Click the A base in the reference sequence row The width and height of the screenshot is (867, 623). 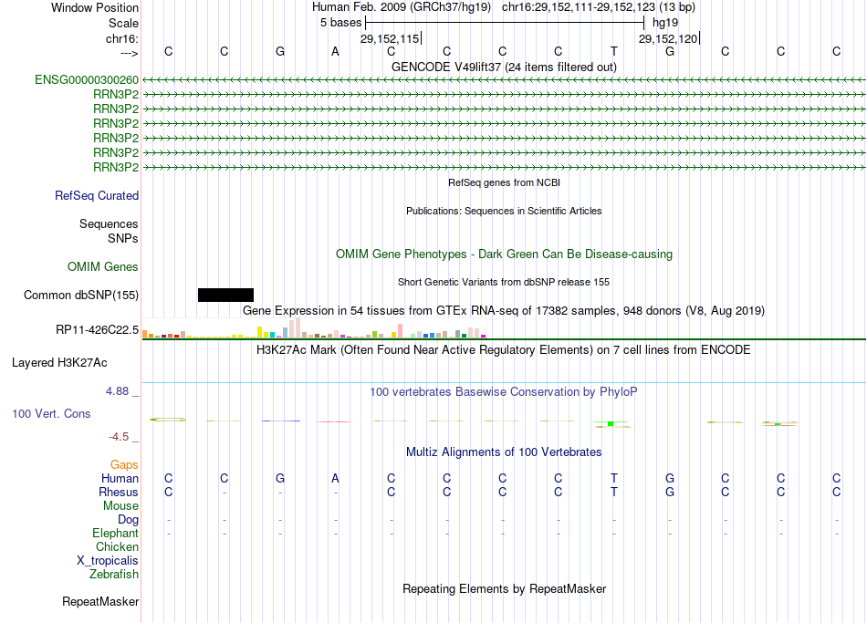pyautogui.click(x=335, y=51)
